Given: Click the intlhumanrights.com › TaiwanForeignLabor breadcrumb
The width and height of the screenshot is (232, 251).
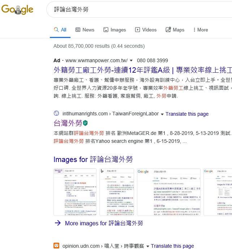Looking at the screenshot, I should (111, 114).
